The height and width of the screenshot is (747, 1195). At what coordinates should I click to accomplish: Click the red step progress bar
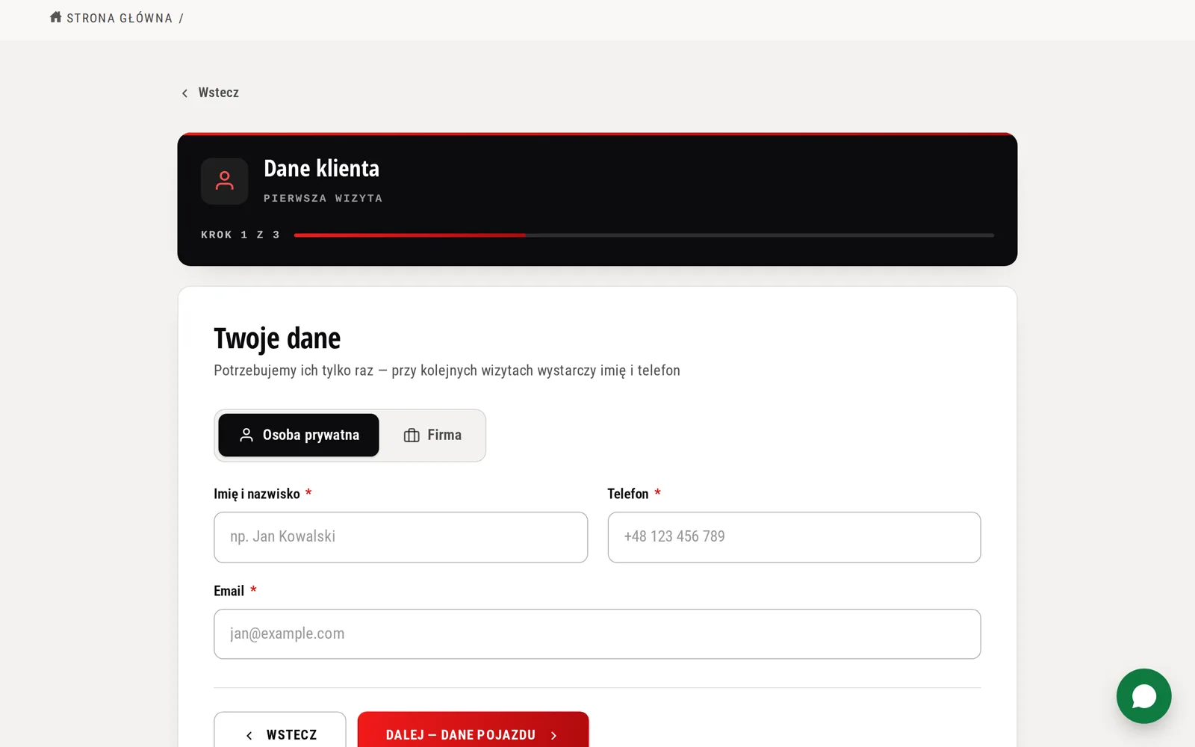coord(409,235)
